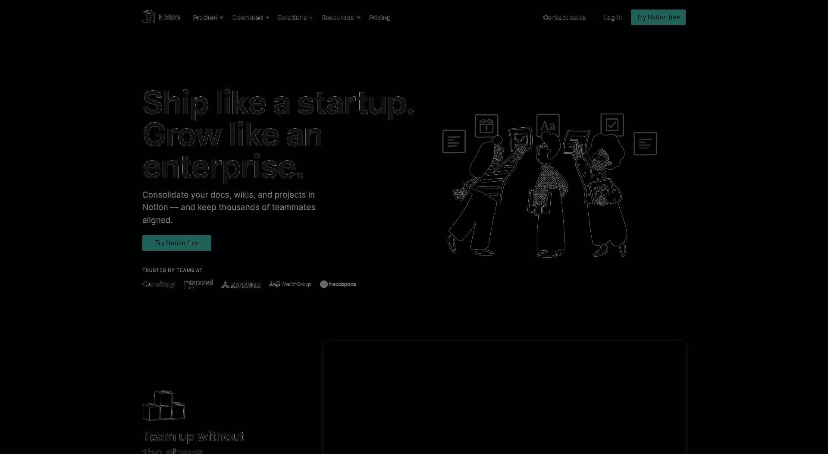Click the calendar icon tile in illustration
The image size is (828, 454).
coord(486,126)
